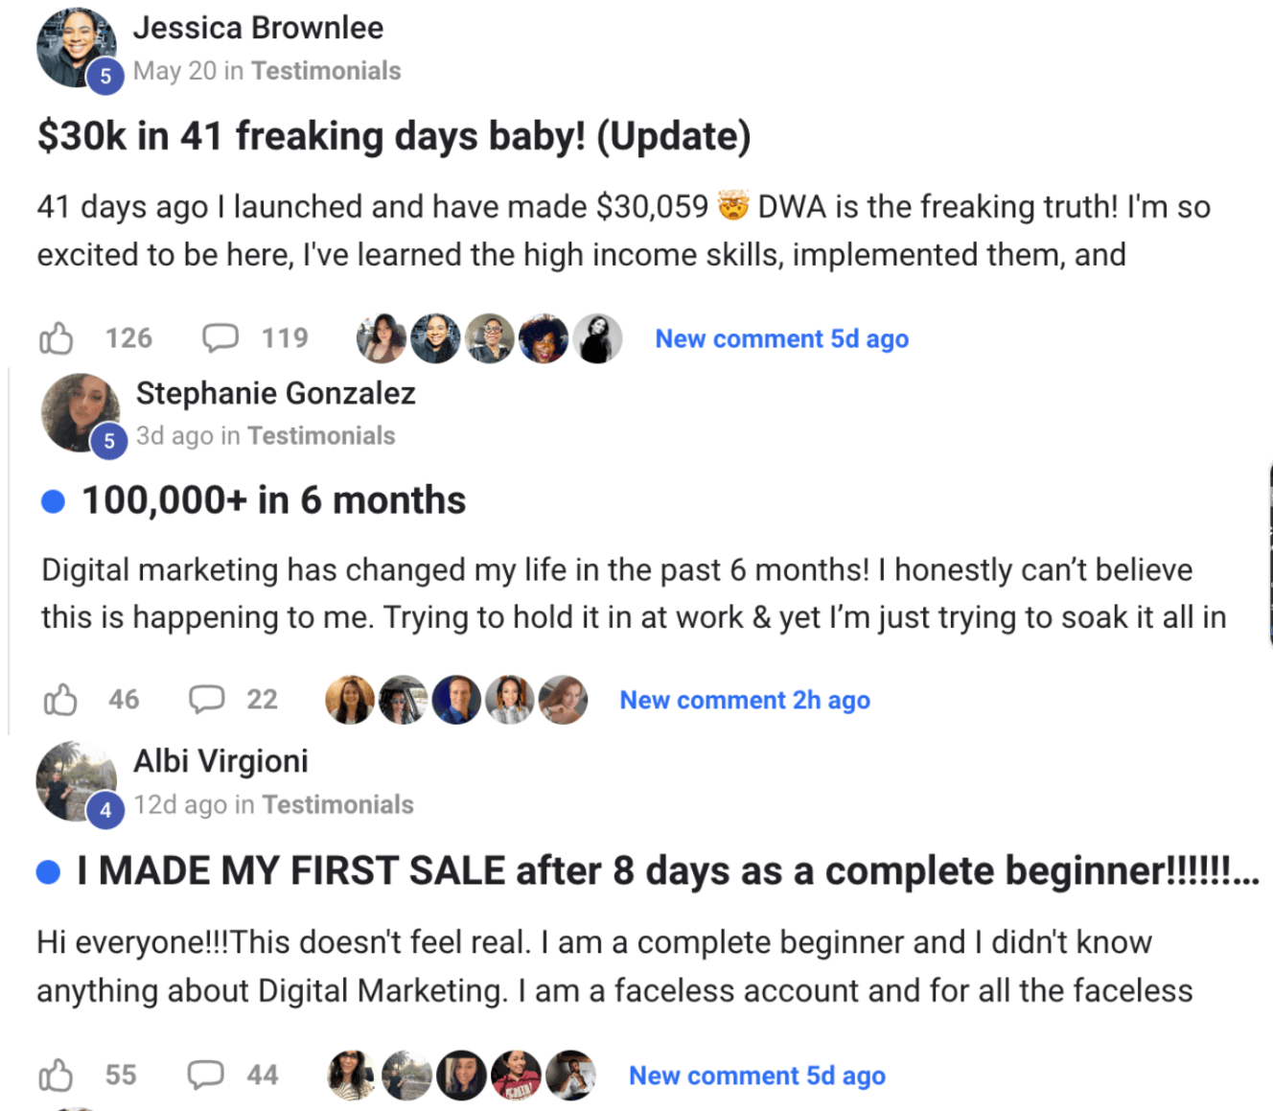
Task: View Stephanie Gonzalez's avatar
Action: (x=80, y=412)
